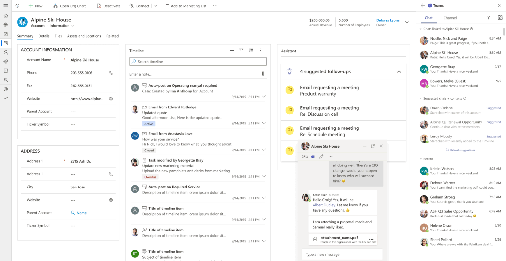Viewport: 506px width, 261px height.
Task: Collapse the Chats linked to Alpine Ski House section
Action: point(421,29)
